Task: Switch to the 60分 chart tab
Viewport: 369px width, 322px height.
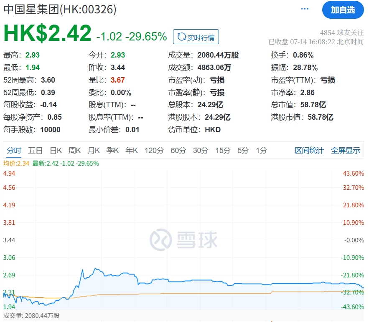Action: coord(178,150)
